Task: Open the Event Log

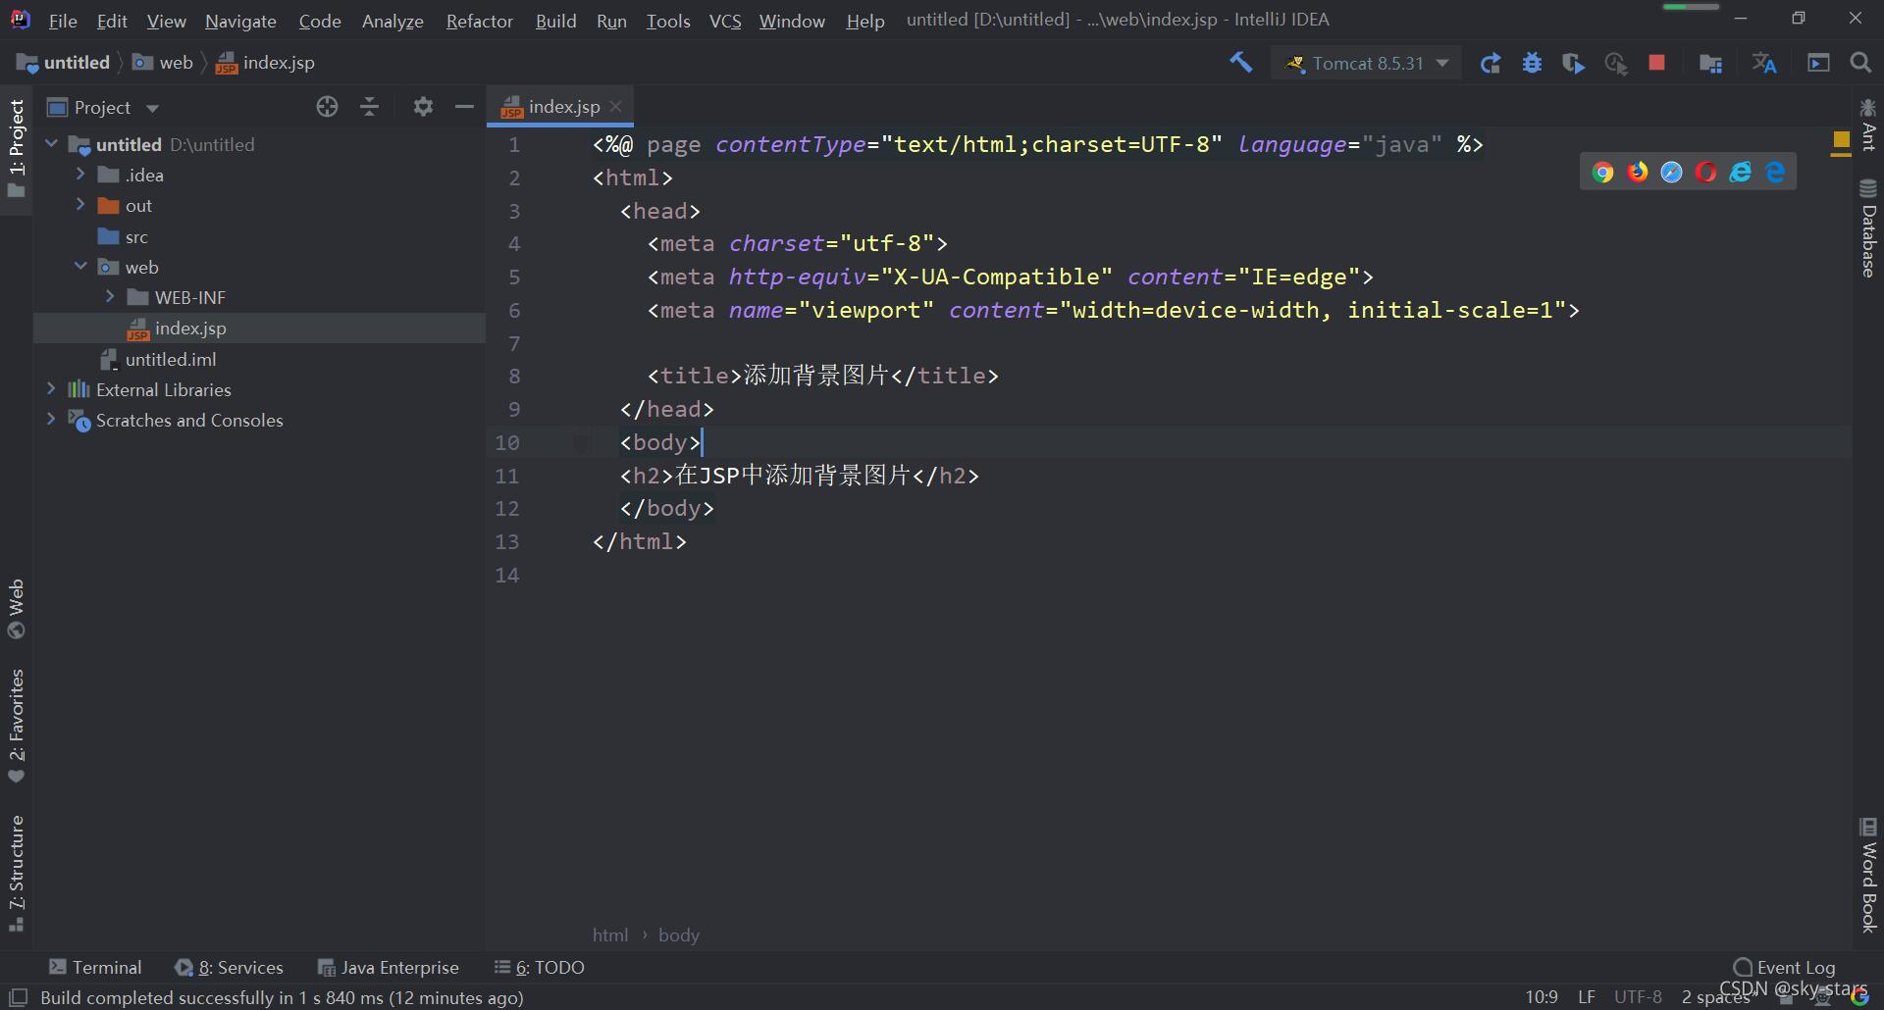Action: (1784, 967)
